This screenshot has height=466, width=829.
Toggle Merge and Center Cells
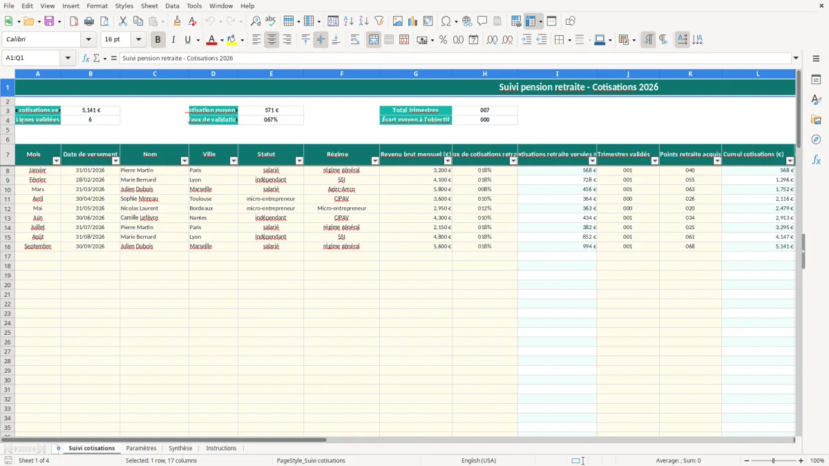(x=374, y=40)
